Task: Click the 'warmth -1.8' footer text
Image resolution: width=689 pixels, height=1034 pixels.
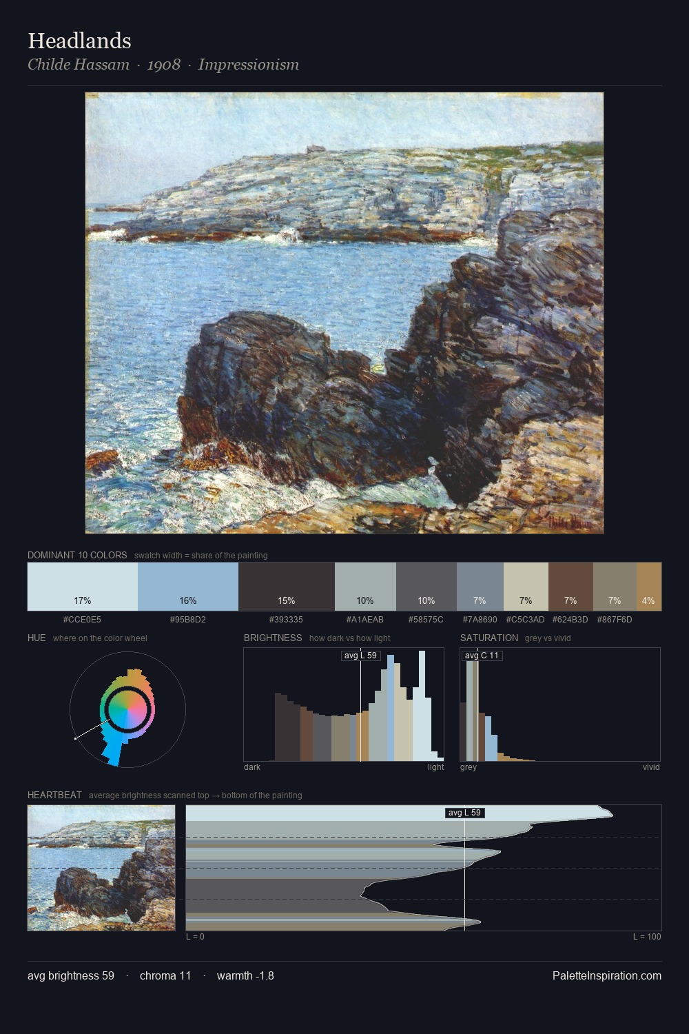Action: pos(245,975)
